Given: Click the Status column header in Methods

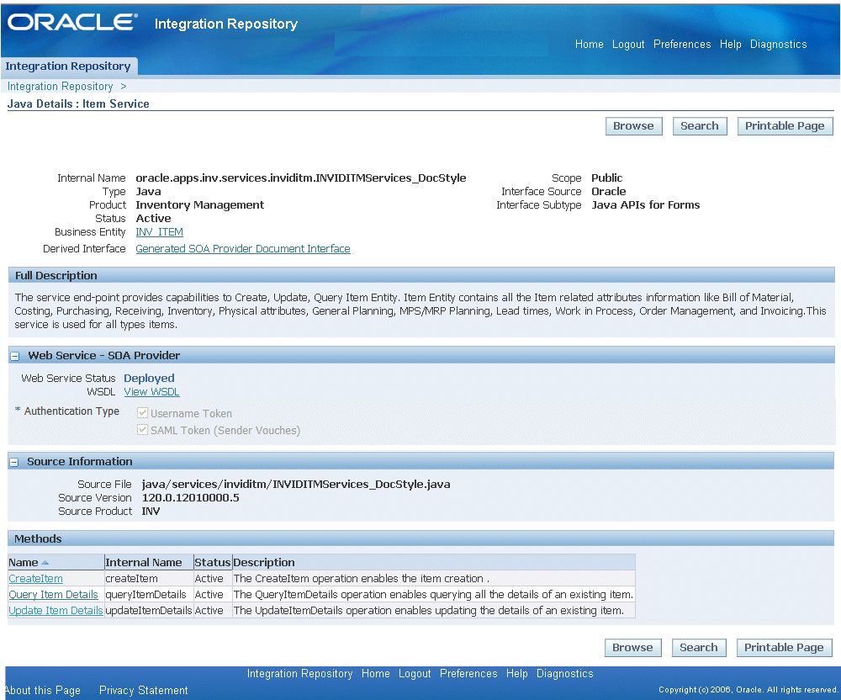Looking at the screenshot, I should (213, 563).
